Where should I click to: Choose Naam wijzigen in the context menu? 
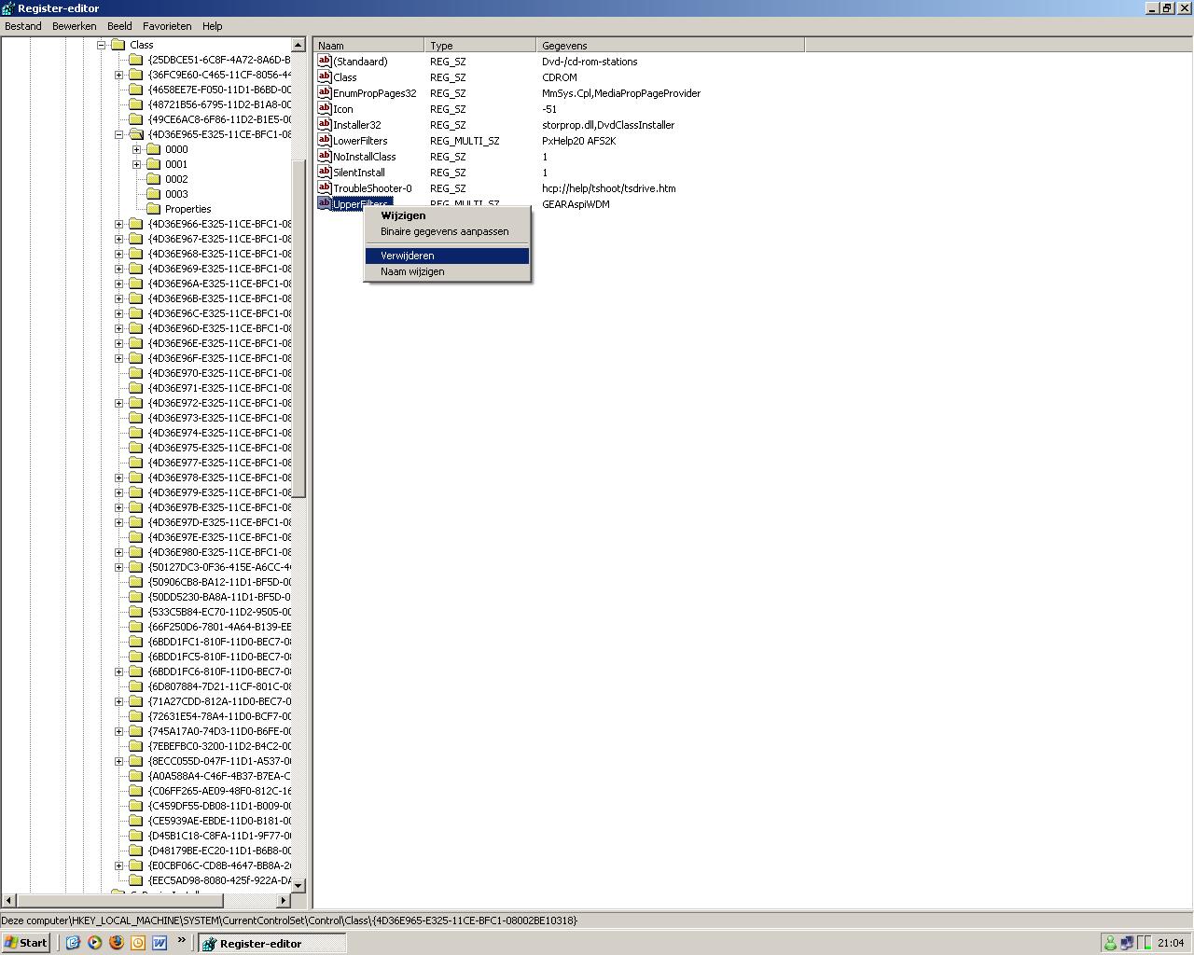(447, 271)
